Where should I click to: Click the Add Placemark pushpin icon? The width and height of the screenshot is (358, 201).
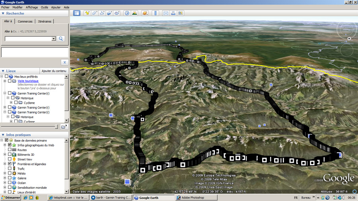(x=87, y=13)
